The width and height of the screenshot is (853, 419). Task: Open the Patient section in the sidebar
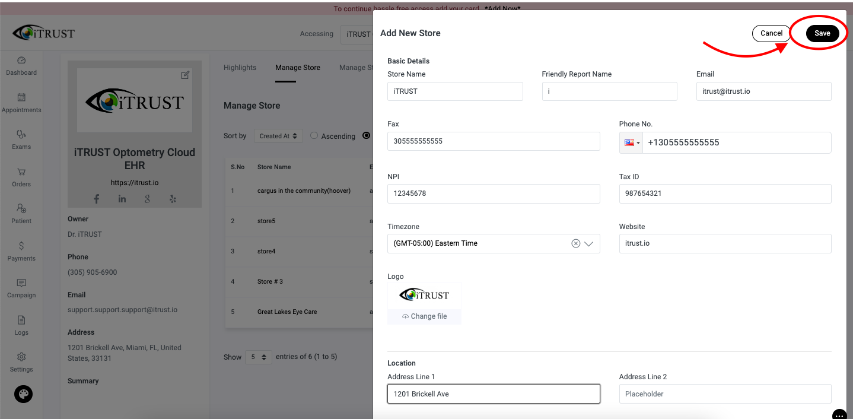coord(21,214)
